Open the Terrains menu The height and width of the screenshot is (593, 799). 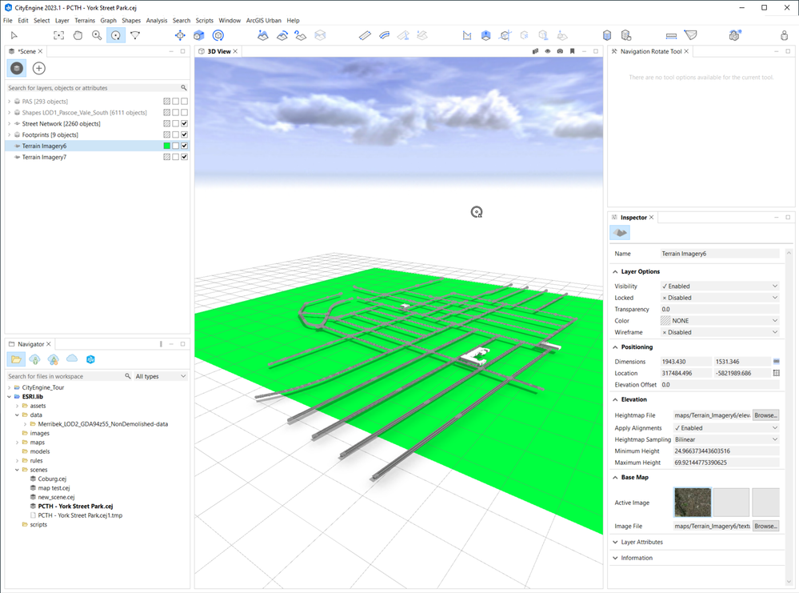[85, 20]
